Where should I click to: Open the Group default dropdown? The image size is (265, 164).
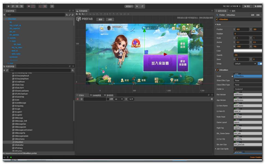click(x=245, y=64)
